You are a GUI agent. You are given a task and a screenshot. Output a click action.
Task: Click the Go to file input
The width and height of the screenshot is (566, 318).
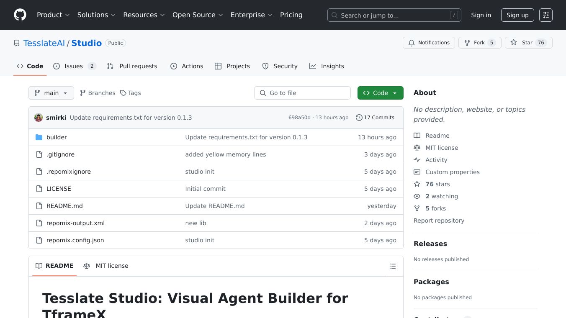302,93
